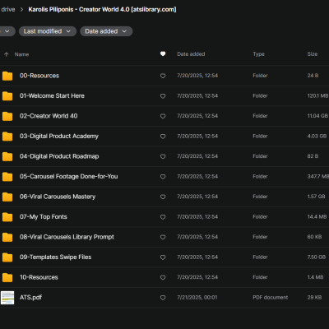
Task: Select the 05-Carousel Footage Done-for-You name
Action: [68, 176]
